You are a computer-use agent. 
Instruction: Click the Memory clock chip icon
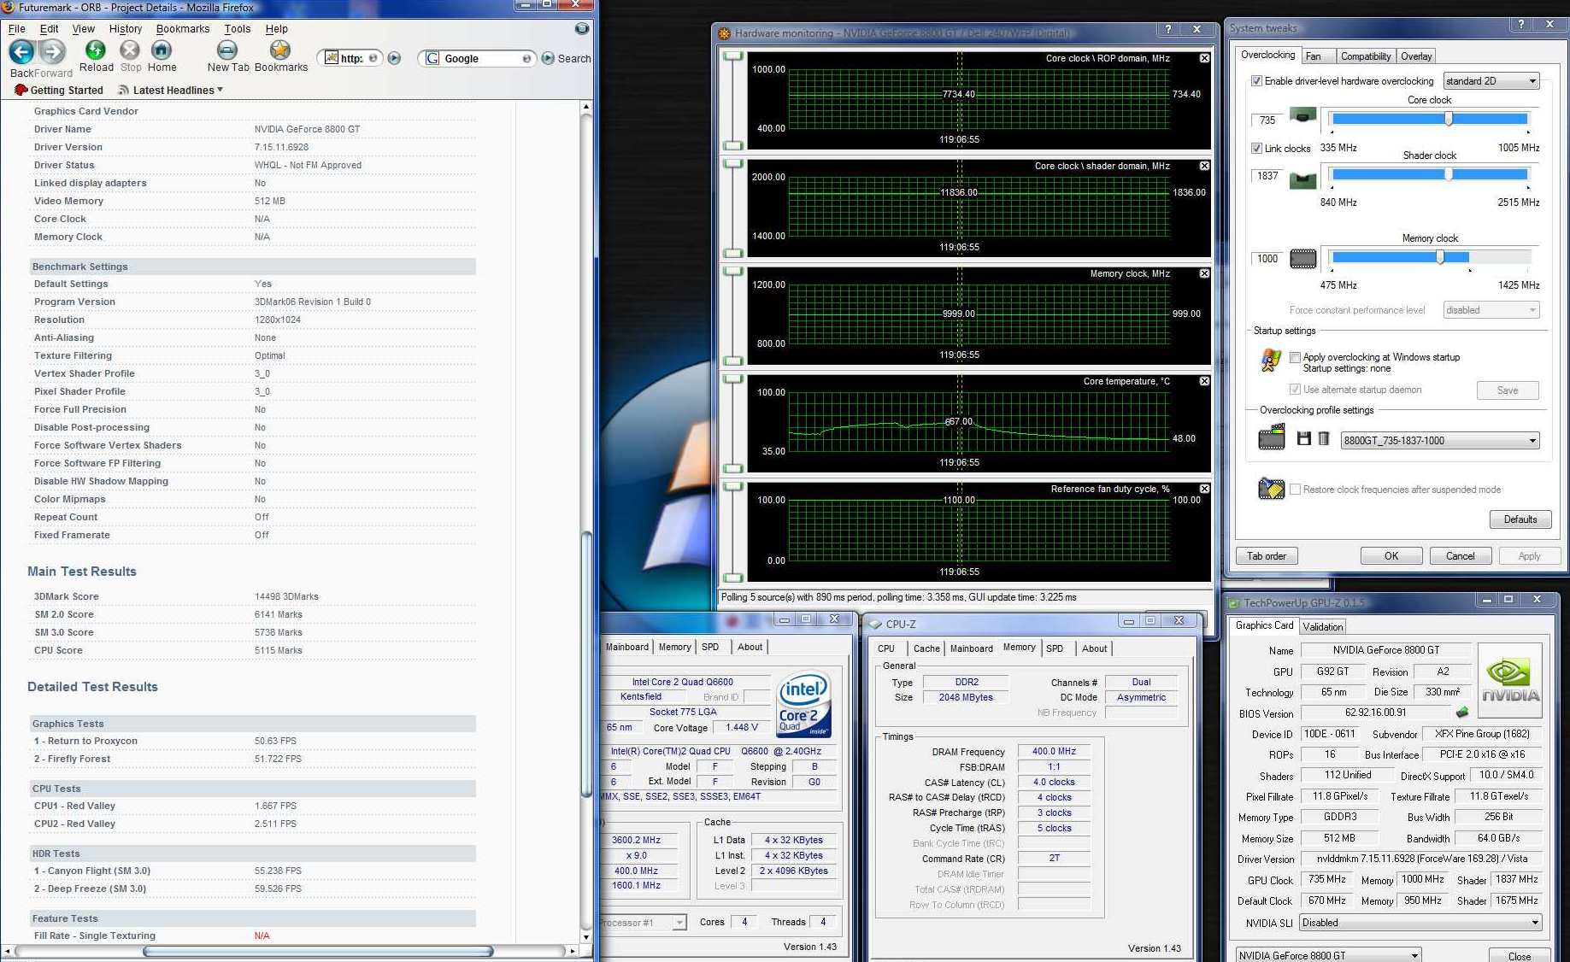[x=1302, y=258]
